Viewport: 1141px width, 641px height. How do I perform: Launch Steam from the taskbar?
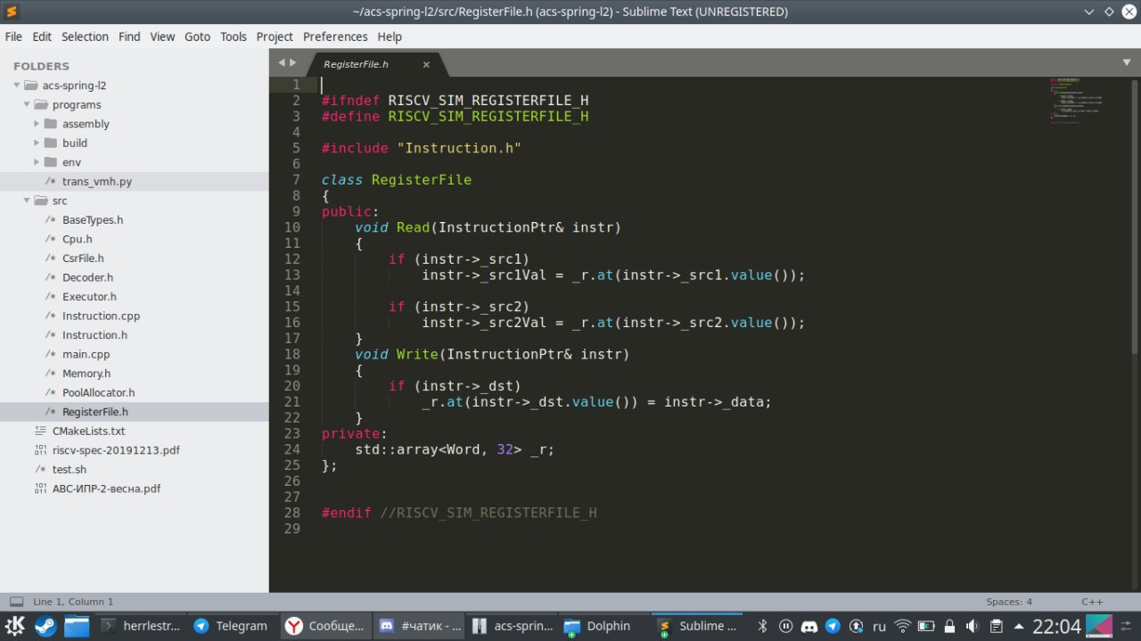point(45,626)
